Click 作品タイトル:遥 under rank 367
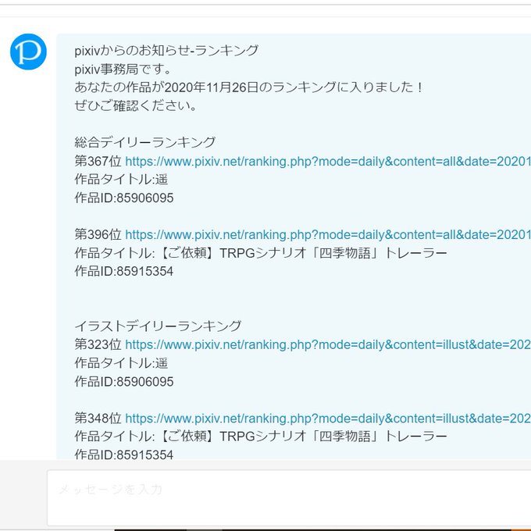The width and height of the screenshot is (531, 531). click(121, 180)
